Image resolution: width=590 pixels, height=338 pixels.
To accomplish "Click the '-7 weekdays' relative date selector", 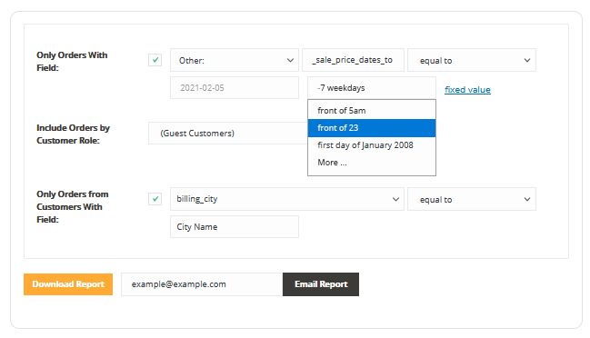I will coord(372,88).
